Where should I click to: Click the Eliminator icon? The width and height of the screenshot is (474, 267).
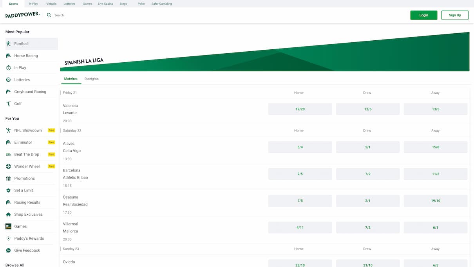pyautogui.click(x=8, y=143)
